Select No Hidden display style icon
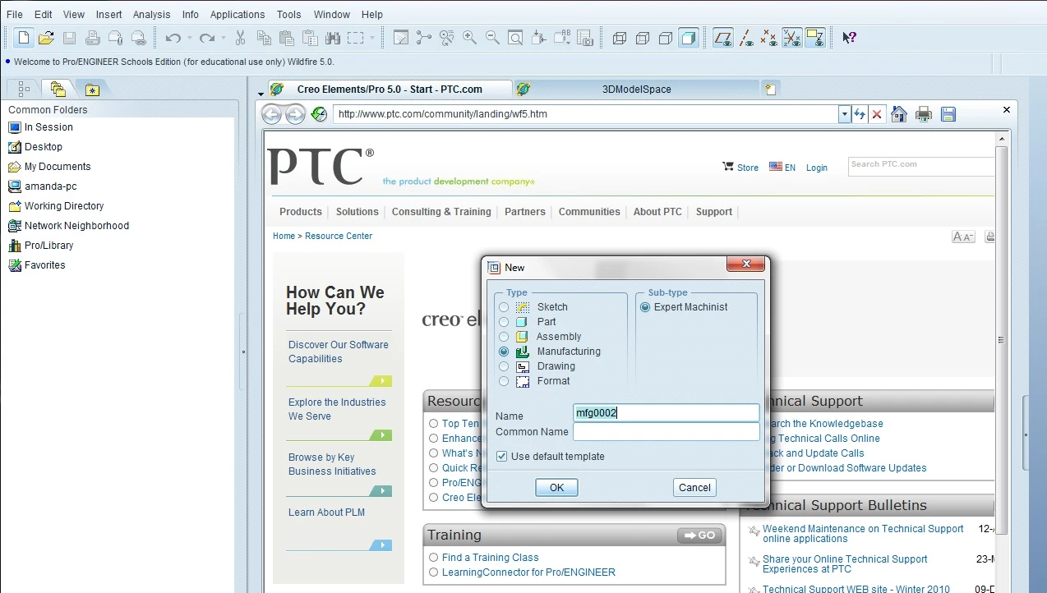Viewport: 1047px width, 593px height. [x=666, y=38]
